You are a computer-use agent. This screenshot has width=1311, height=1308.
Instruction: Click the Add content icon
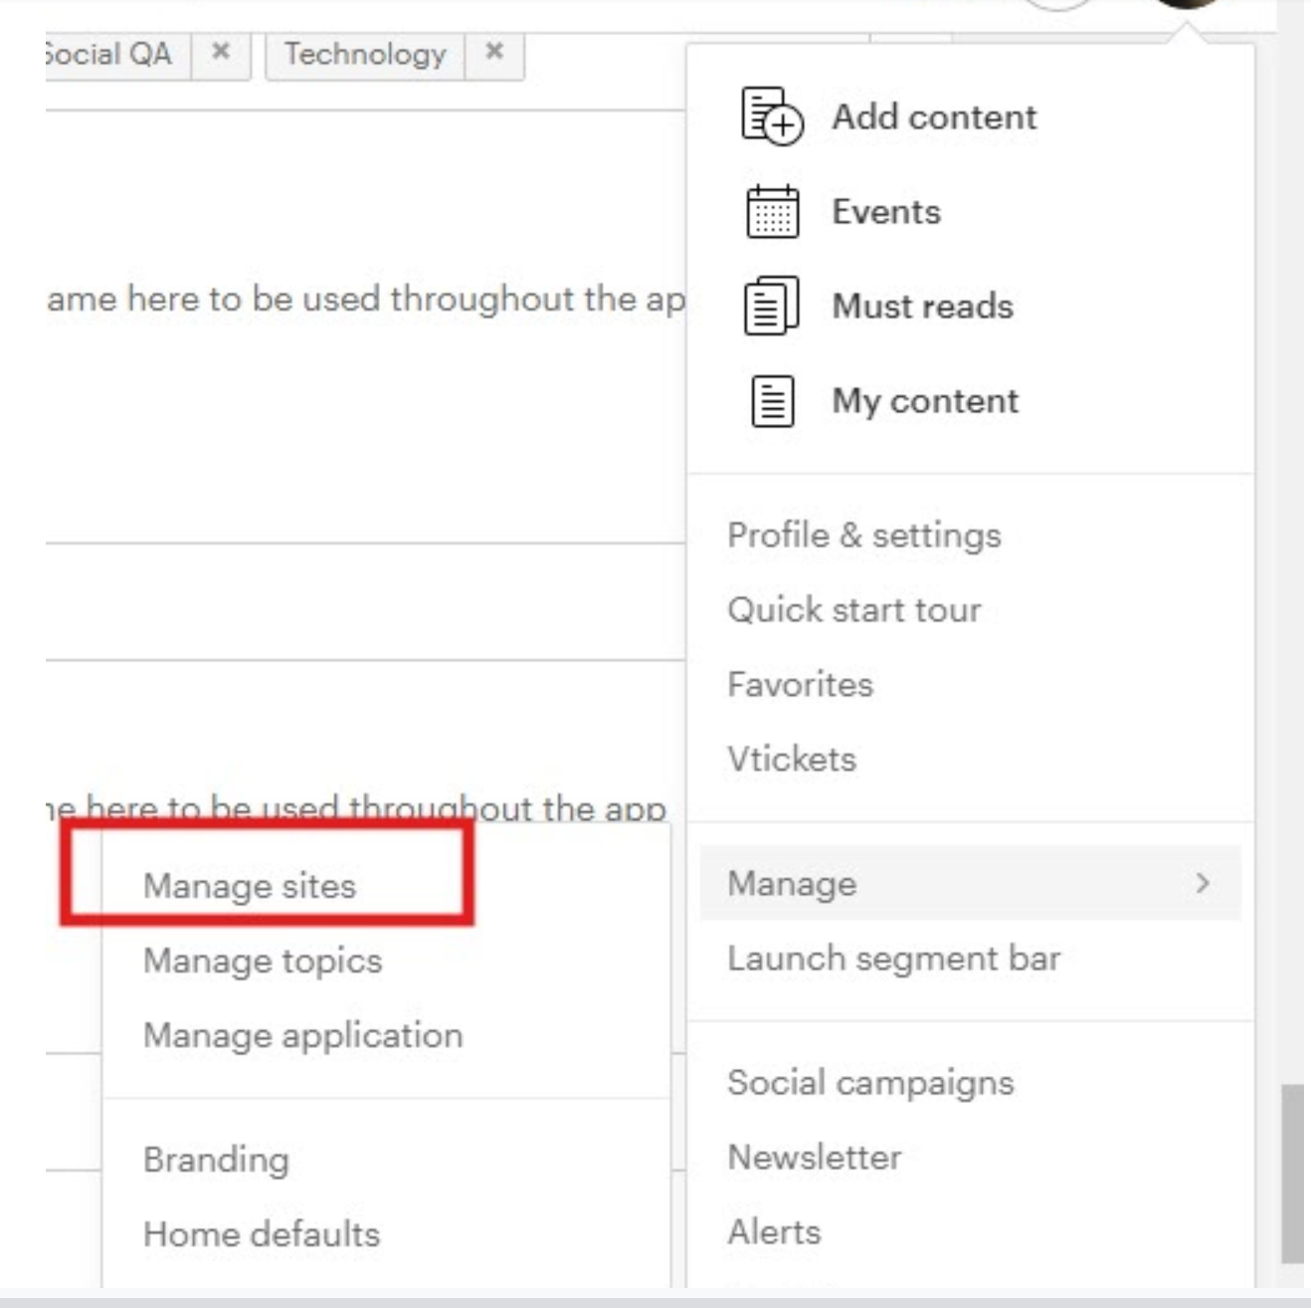772,116
